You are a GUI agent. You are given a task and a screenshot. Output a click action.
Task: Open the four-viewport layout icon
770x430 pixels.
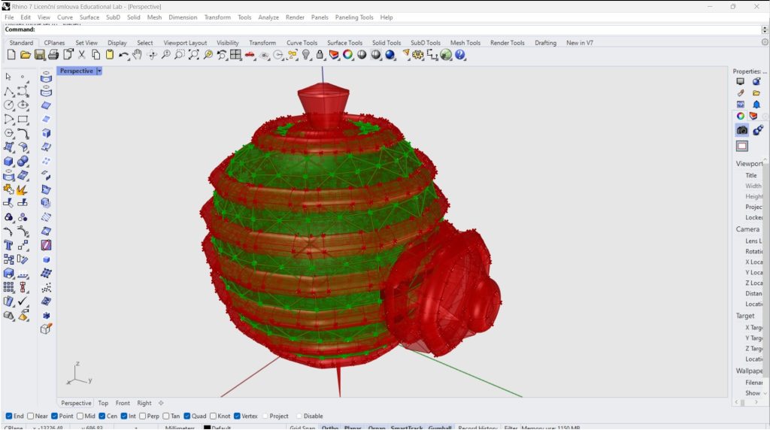pyautogui.click(x=235, y=55)
